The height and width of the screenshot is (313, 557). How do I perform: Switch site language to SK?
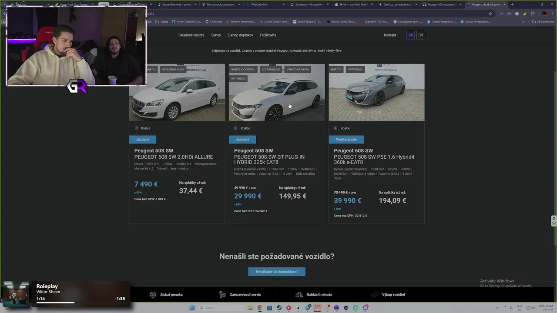410,35
